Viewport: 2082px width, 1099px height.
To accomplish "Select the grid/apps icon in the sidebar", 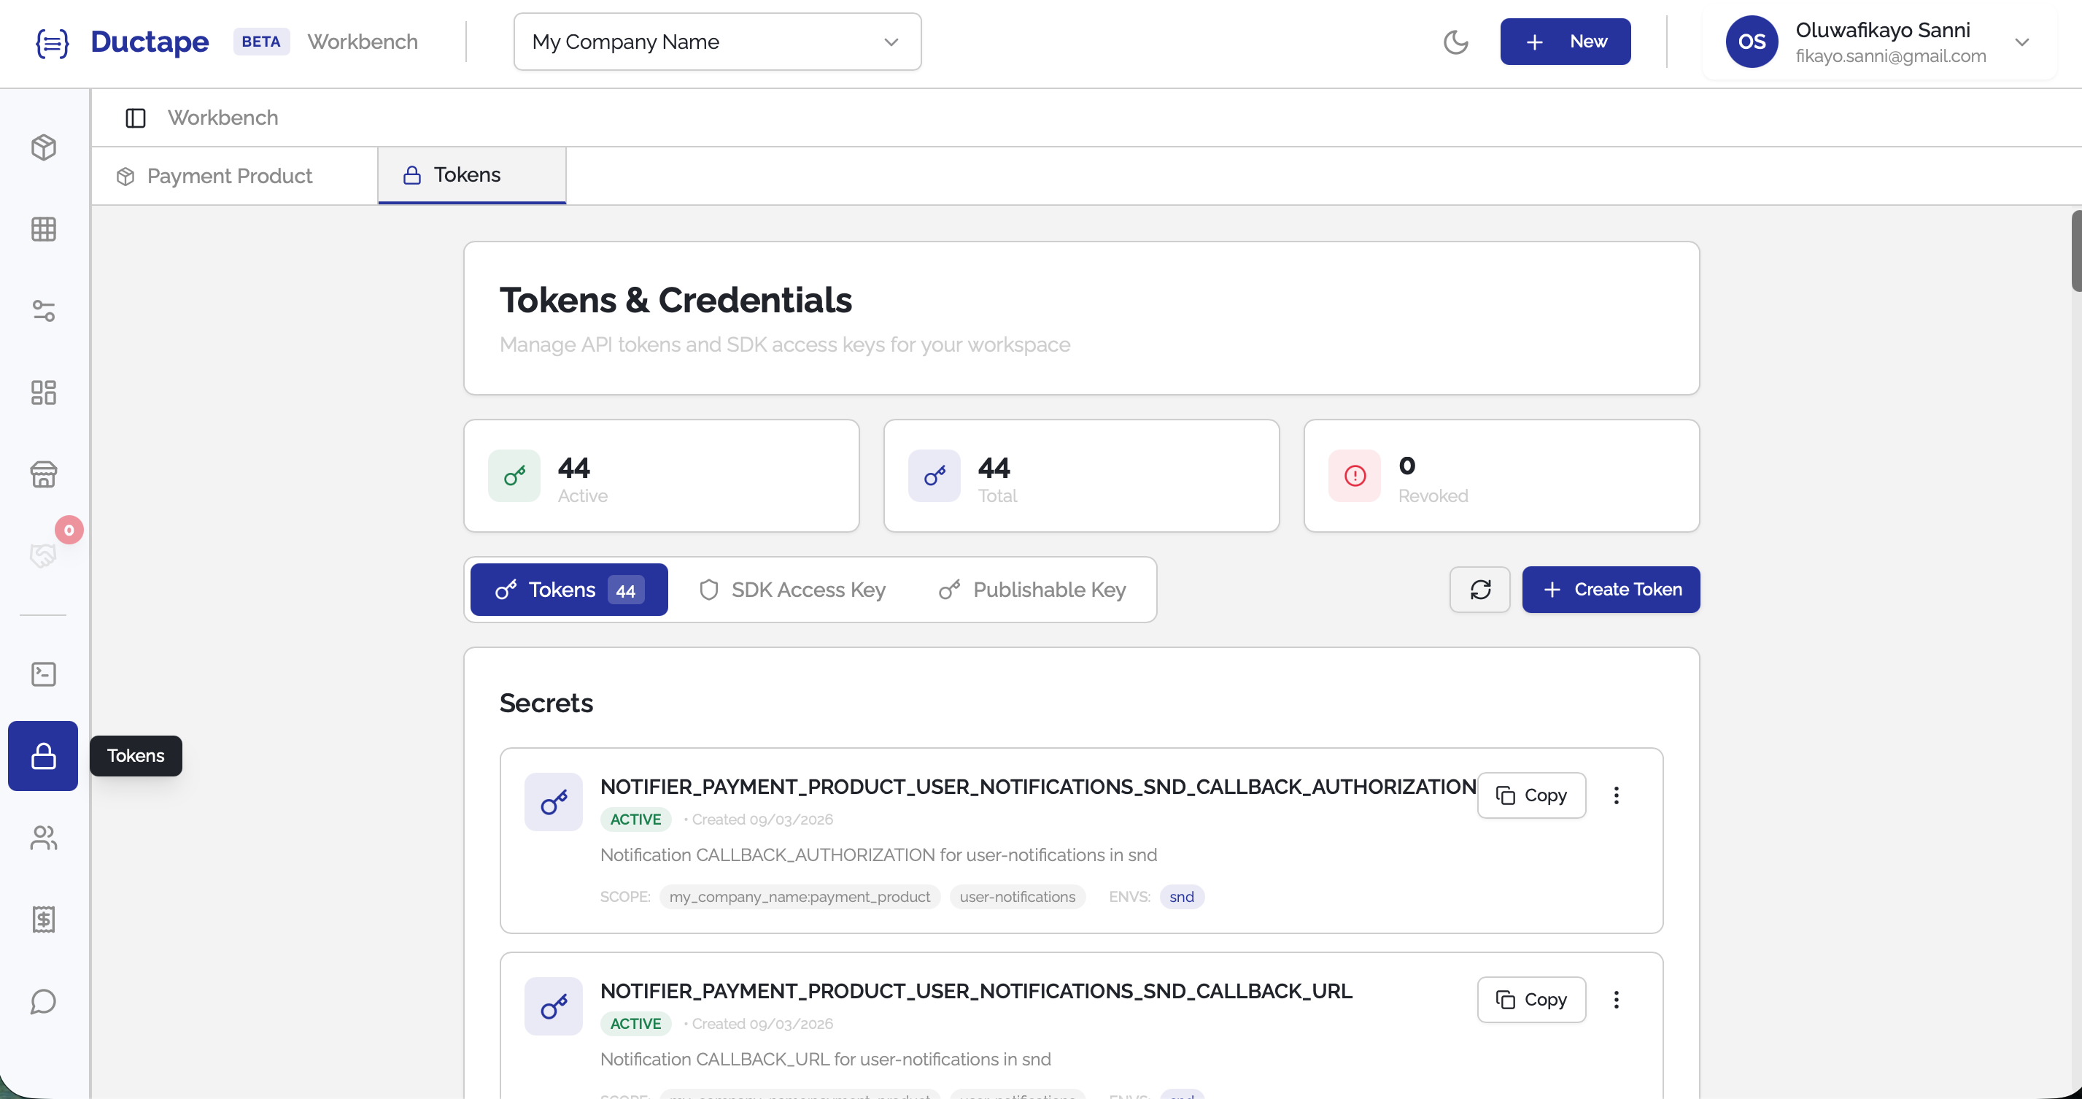I will (x=43, y=229).
